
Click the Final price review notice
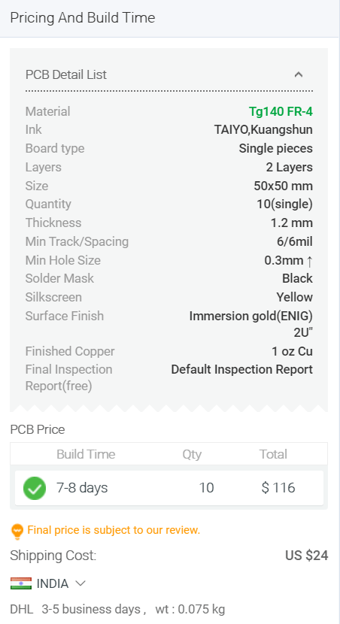click(114, 530)
